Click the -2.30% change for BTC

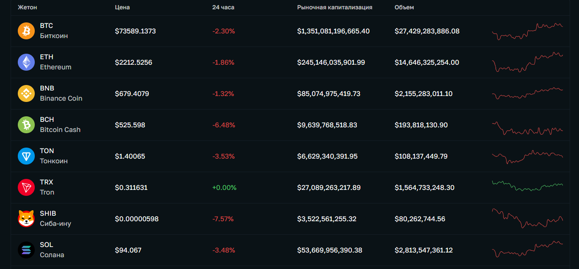point(223,30)
